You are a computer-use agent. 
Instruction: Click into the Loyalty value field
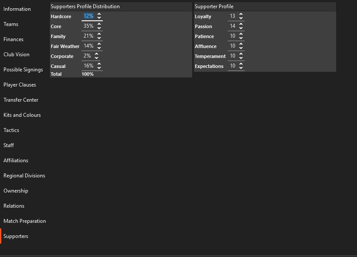[232, 16]
